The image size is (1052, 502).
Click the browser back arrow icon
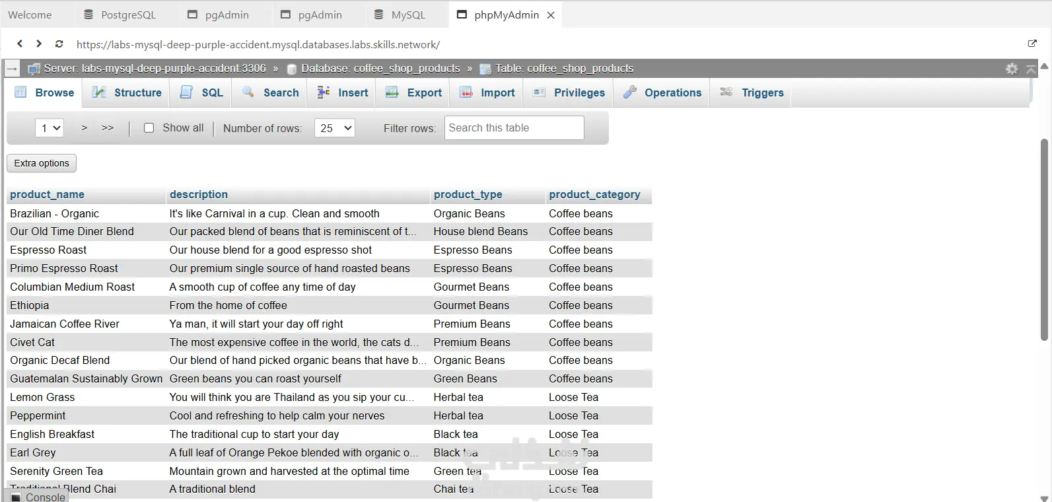pyautogui.click(x=20, y=44)
